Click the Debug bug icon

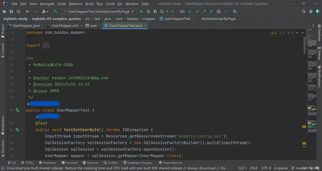coord(149,12)
